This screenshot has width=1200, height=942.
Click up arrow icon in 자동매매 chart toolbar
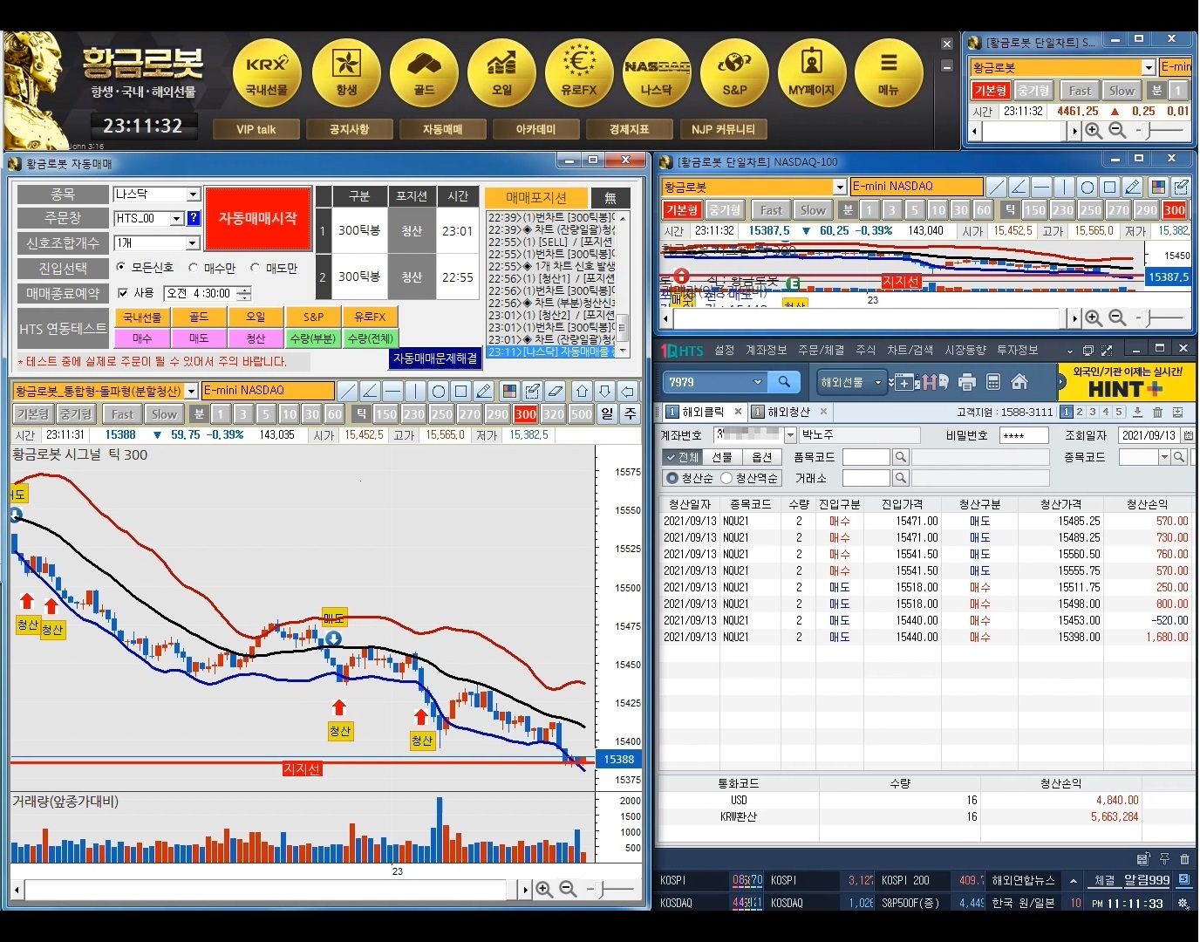[583, 391]
